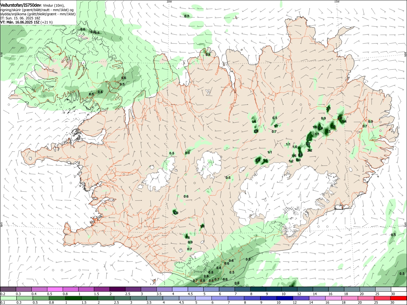
Task: Click the 3.3 precipitation value on the map
Action: [298, 160]
